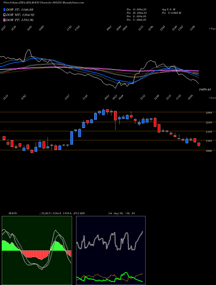Click the 1219 price level label

[x=209, y=123]
